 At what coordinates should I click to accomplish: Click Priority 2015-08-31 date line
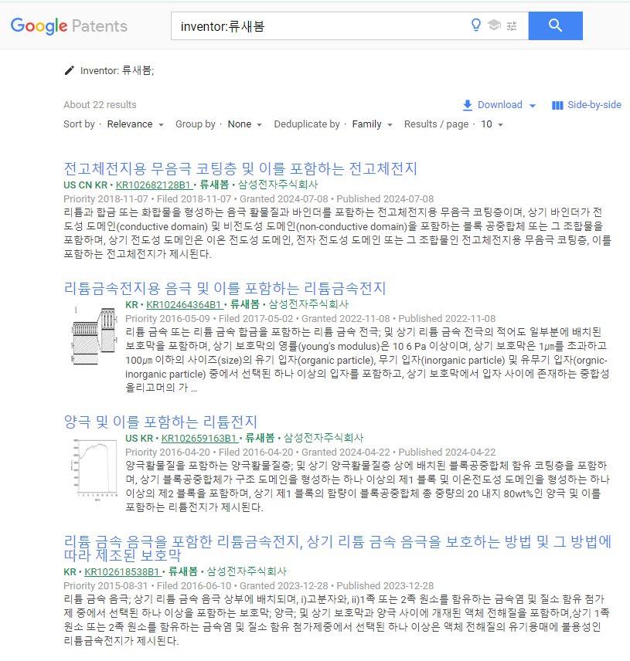[x=249, y=586]
